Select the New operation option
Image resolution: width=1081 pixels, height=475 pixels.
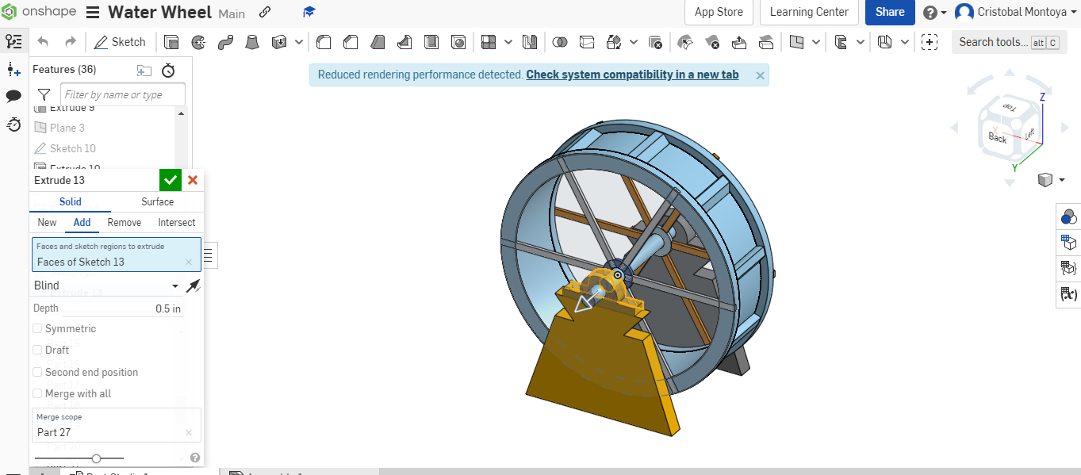coord(48,223)
